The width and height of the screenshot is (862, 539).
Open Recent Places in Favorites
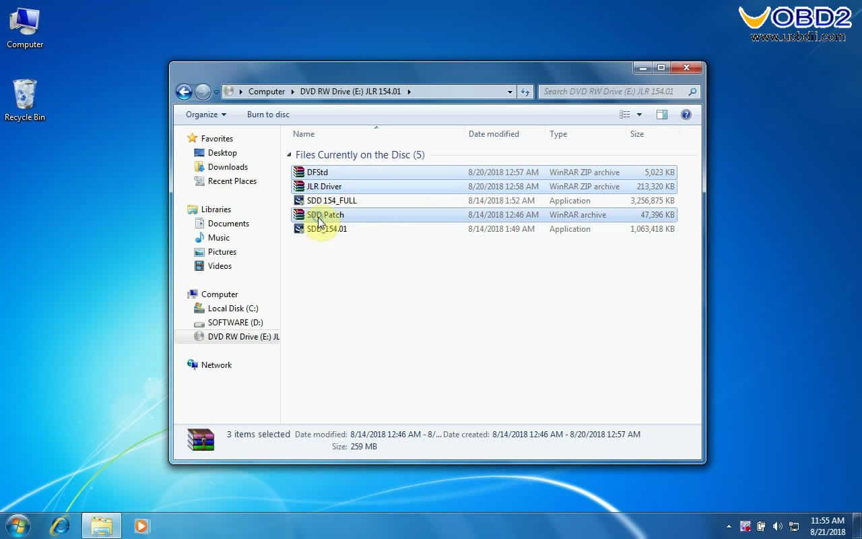(x=232, y=181)
